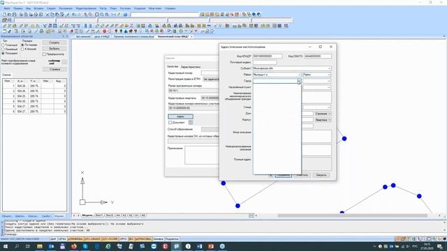Click Закрыть in the address dialog
The height and width of the screenshot is (251, 447).
coord(321,175)
